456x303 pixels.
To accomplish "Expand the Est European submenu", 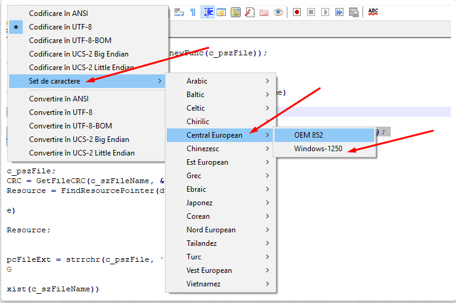I will click(x=221, y=162).
